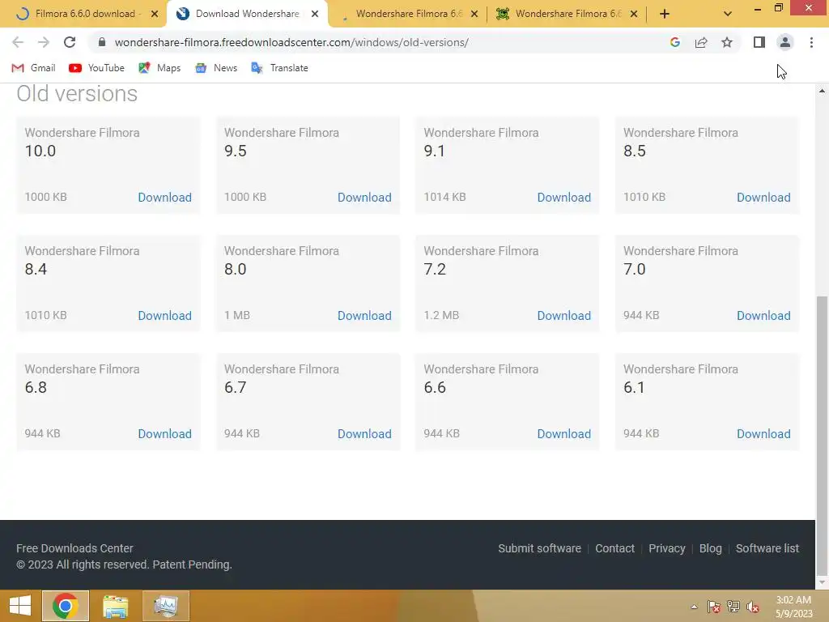The image size is (829, 622).
Task: Click the Action Center flag icon
Action: point(714,607)
